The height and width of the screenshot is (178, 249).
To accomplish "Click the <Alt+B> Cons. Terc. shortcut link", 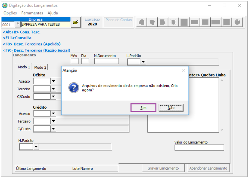I will (21, 32).
